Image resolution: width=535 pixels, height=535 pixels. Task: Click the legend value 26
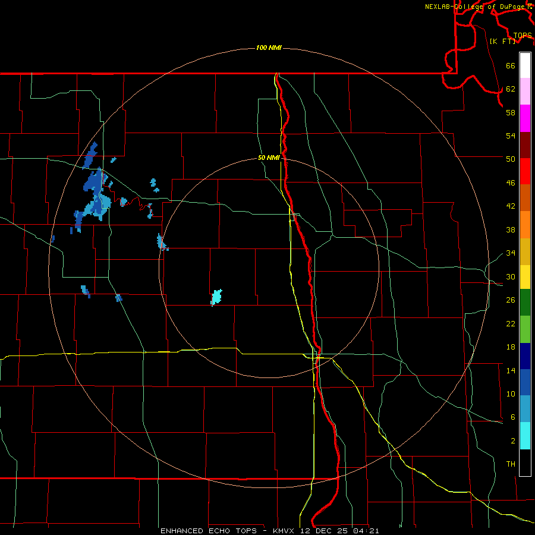point(511,300)
